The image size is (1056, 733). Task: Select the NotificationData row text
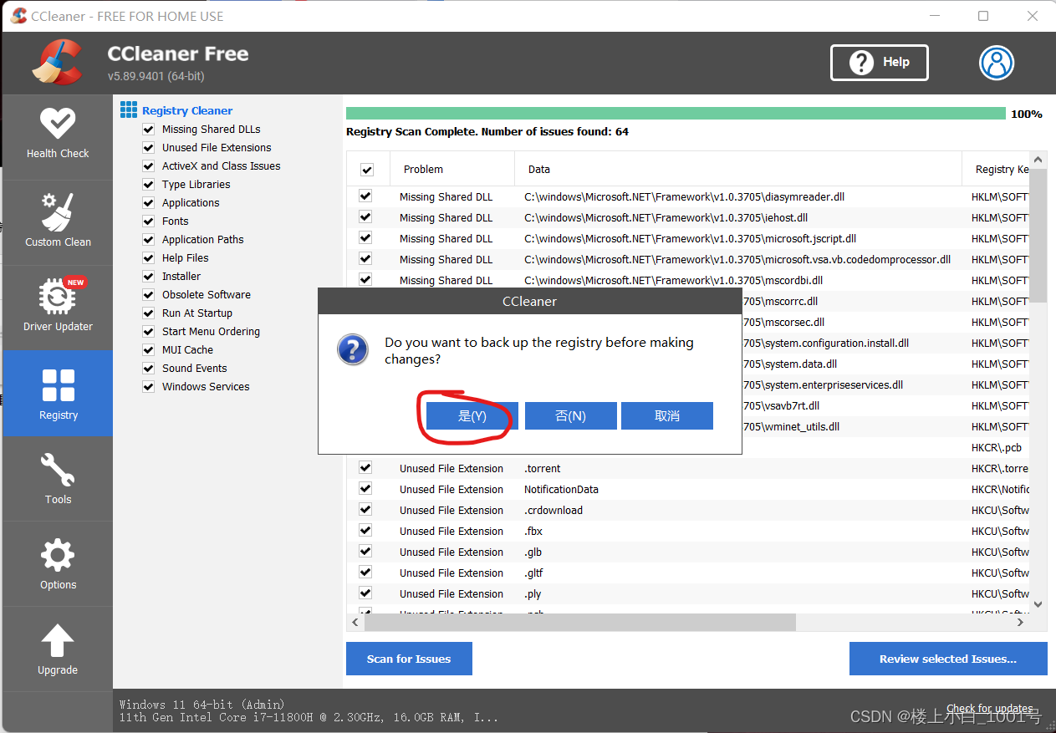click(x=561, y=489)
